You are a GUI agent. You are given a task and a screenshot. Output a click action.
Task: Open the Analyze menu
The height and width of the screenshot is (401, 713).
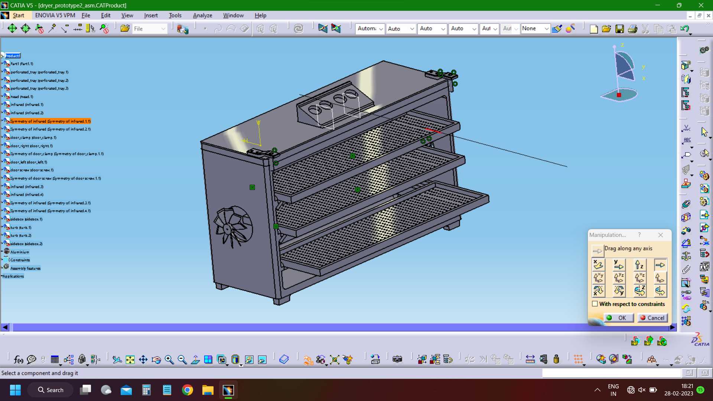pyautogui.click(x=202, y=15)
